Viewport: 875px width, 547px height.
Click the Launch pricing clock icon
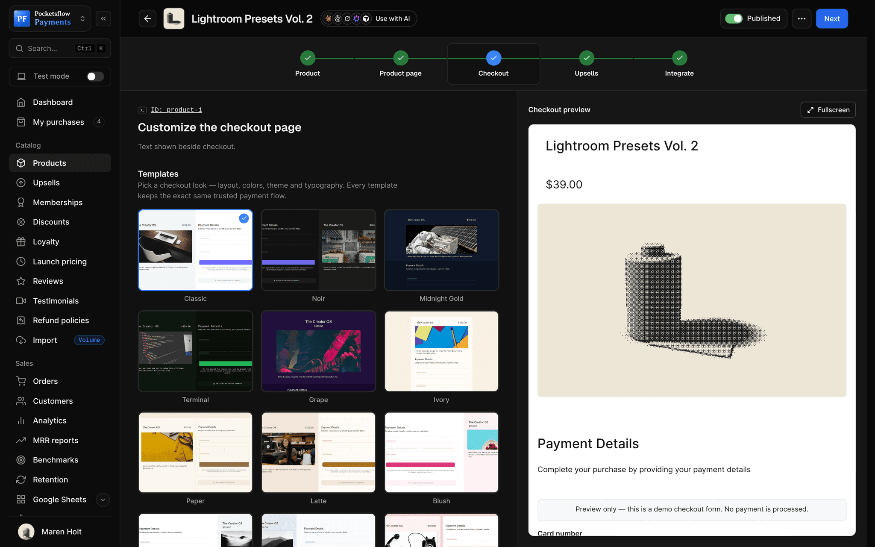tap(21, 261)
